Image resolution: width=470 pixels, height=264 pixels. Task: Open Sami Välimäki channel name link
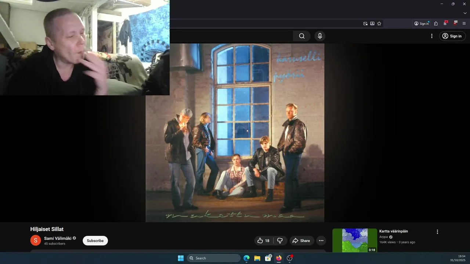[x=58, y=238]
